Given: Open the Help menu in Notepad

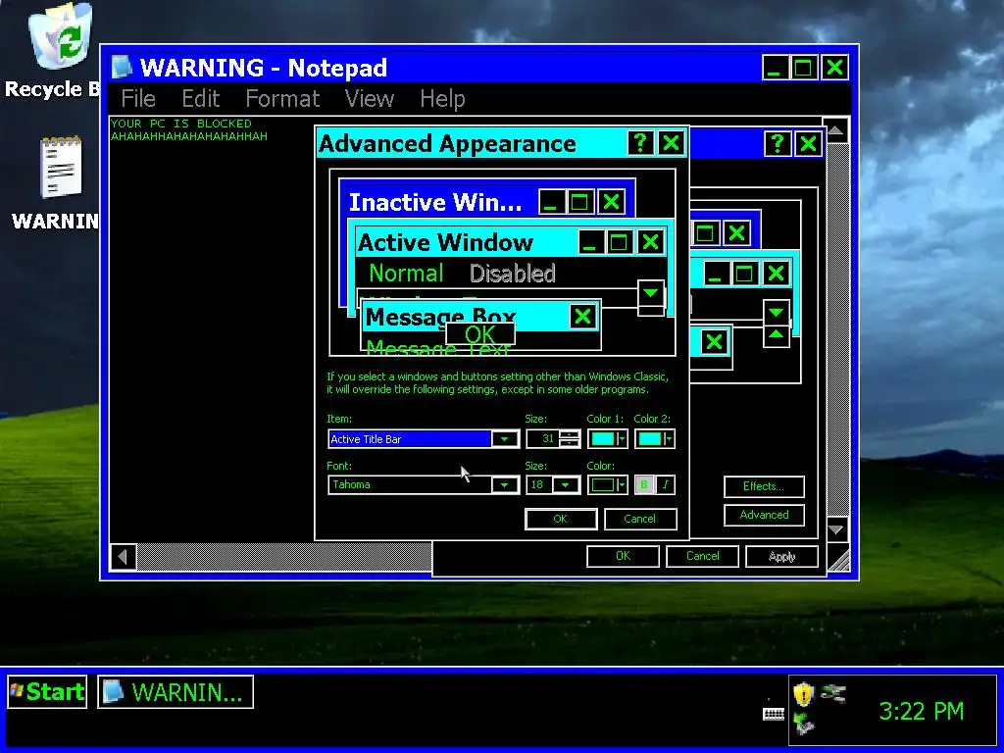Looking at the screenshot, I should coord(442,99).
